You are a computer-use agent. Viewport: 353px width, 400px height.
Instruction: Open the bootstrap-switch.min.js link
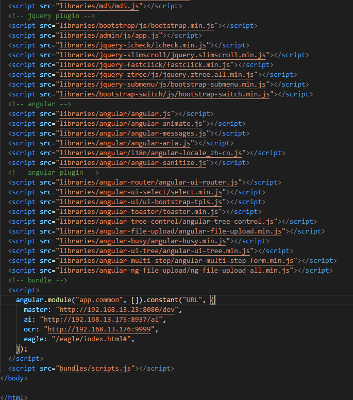tap(166, 94)
